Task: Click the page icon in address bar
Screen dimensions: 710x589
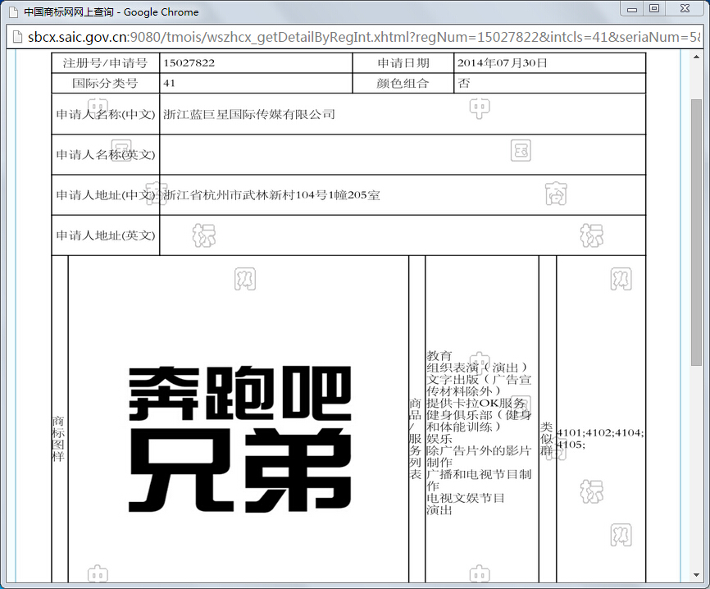Action: 17,37
